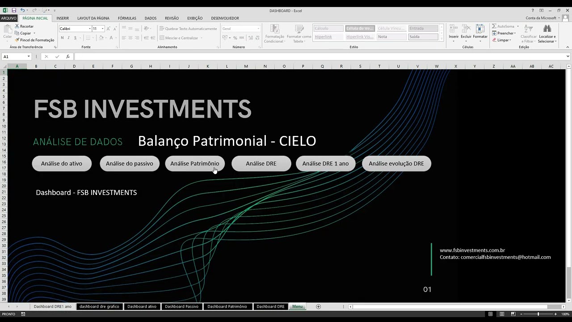The image size is (572, 322).
Task: Toggle align text left
Action: (124, 38)
